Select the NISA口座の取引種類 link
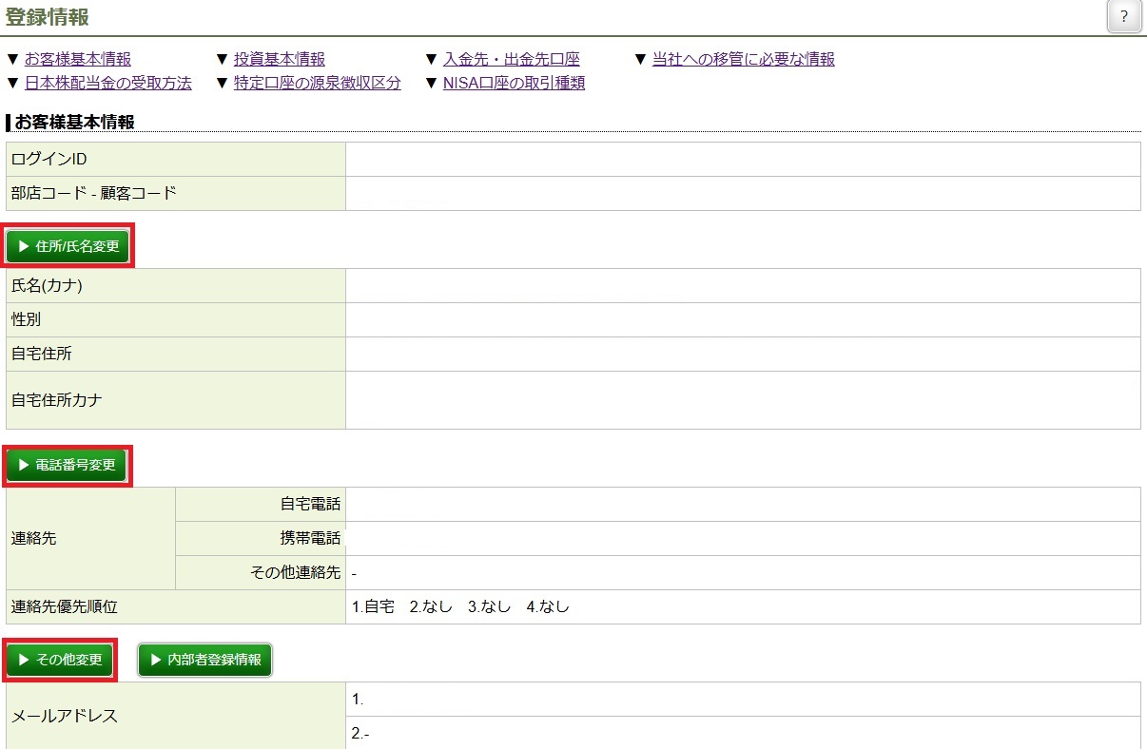1147x749 pixels. pos(514,83)
